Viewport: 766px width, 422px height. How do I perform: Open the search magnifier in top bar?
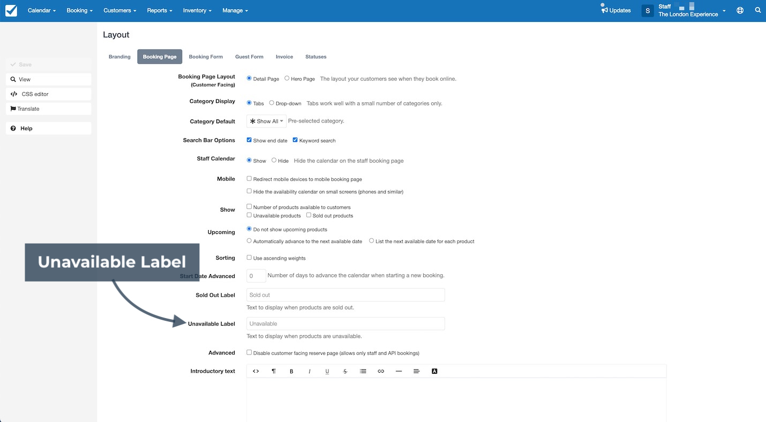(x=757, y=10)
